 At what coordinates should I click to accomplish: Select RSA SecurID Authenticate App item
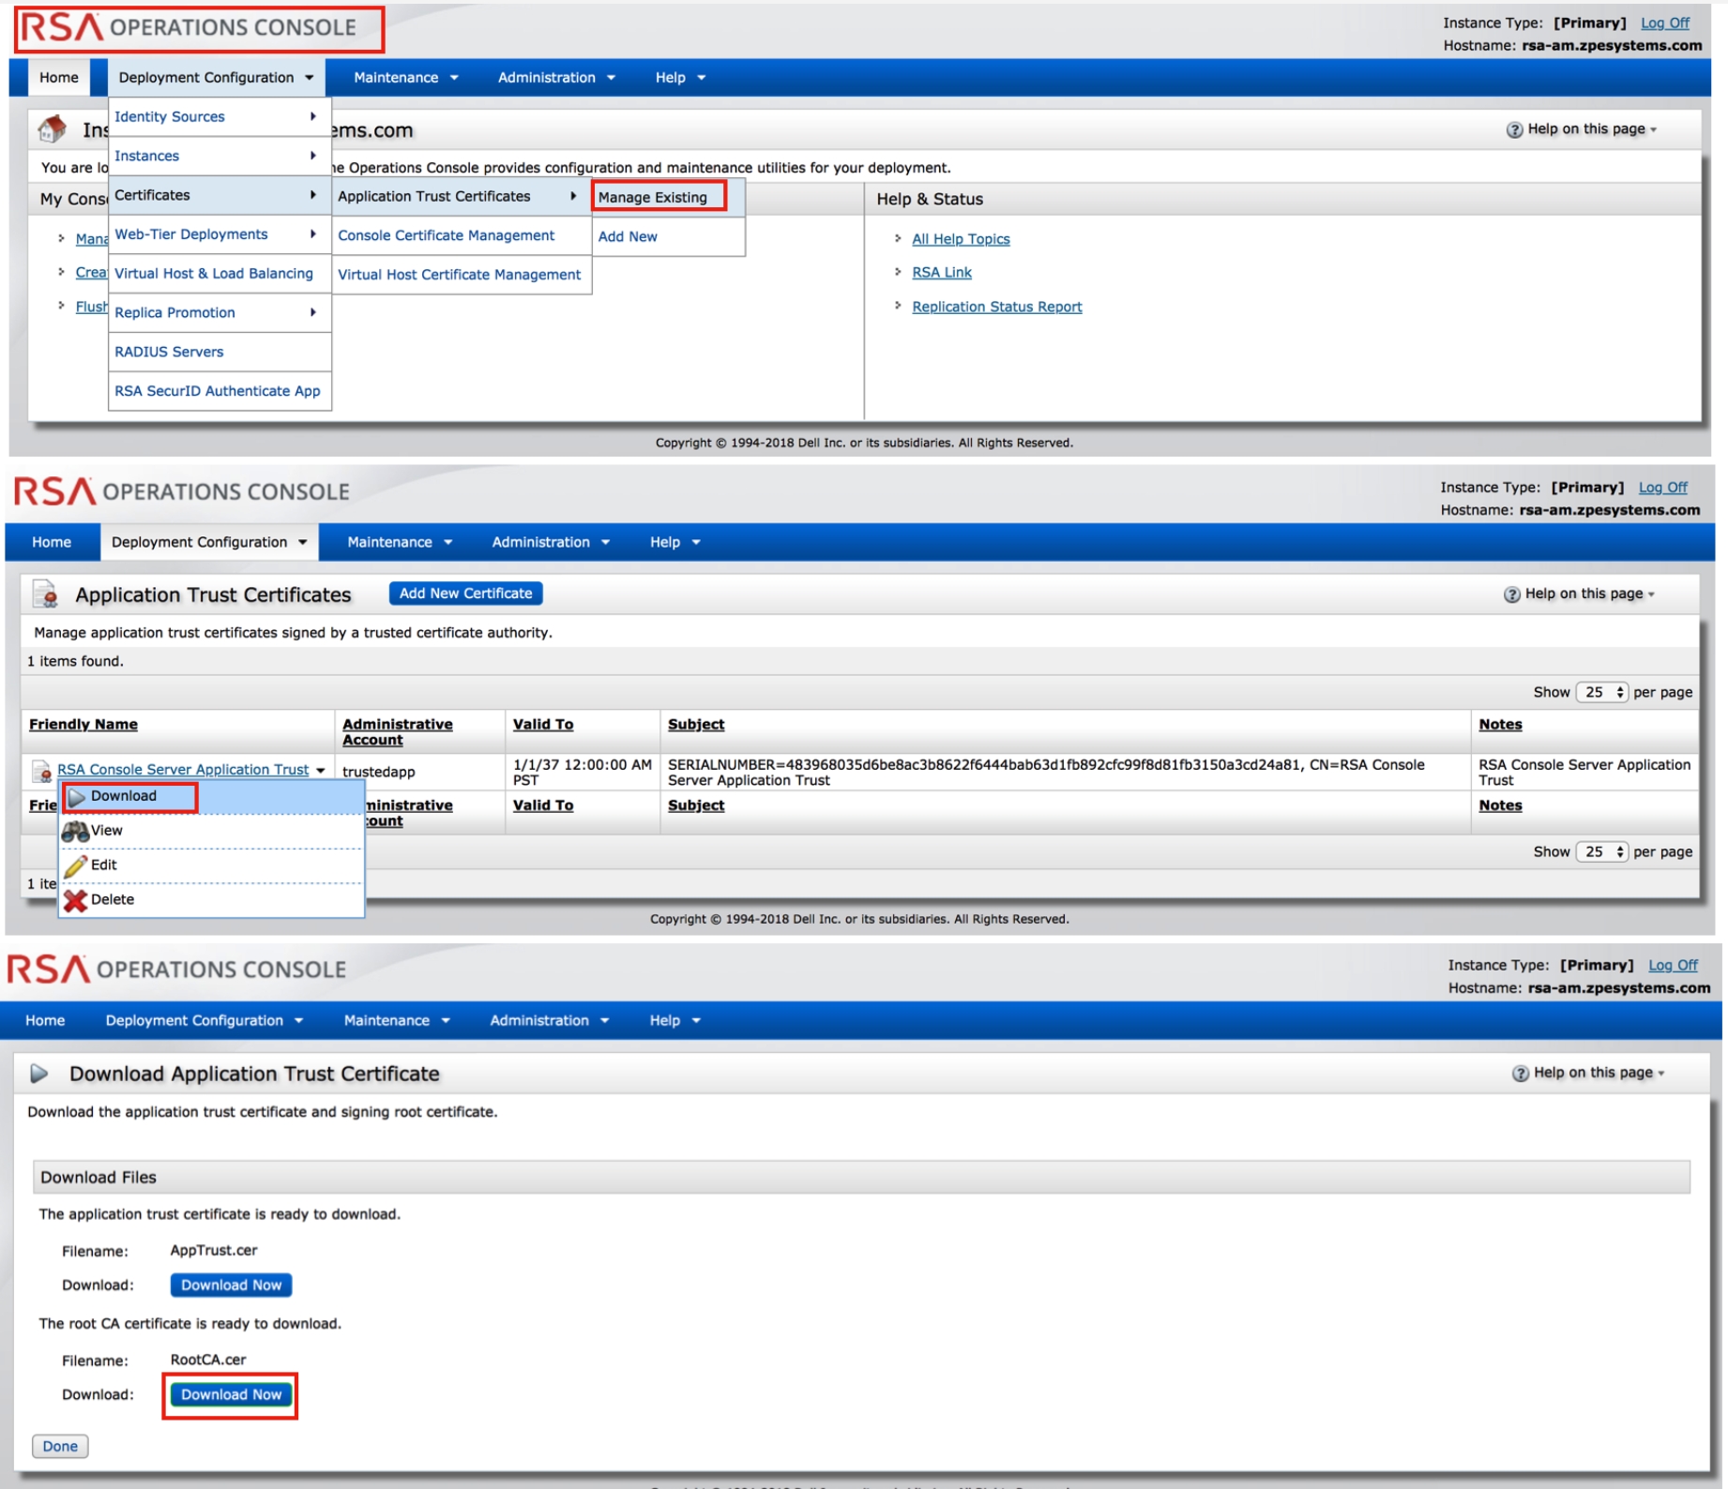[220, 392]
